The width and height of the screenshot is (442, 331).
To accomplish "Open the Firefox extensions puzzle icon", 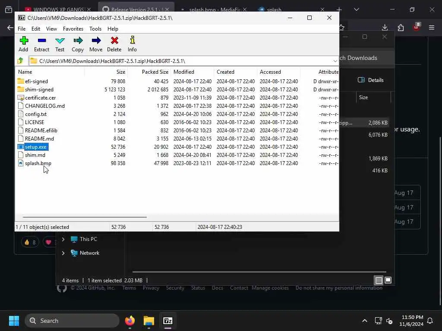I will tap(401, 28).
